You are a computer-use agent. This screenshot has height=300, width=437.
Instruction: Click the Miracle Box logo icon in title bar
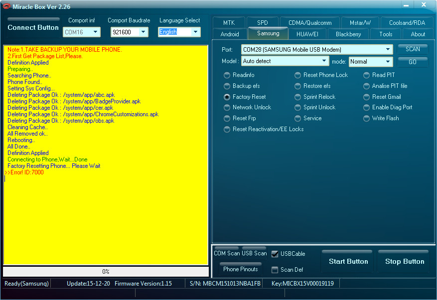pos(7,6)
